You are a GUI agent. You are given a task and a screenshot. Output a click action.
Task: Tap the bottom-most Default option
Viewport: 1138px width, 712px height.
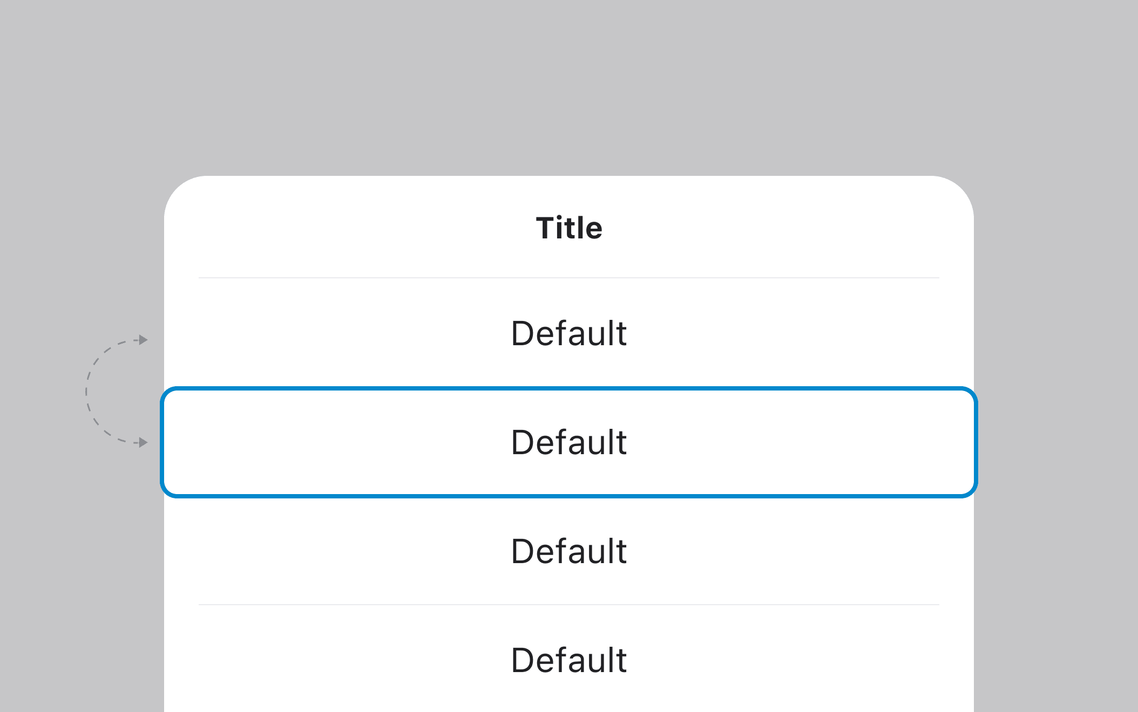569,660
